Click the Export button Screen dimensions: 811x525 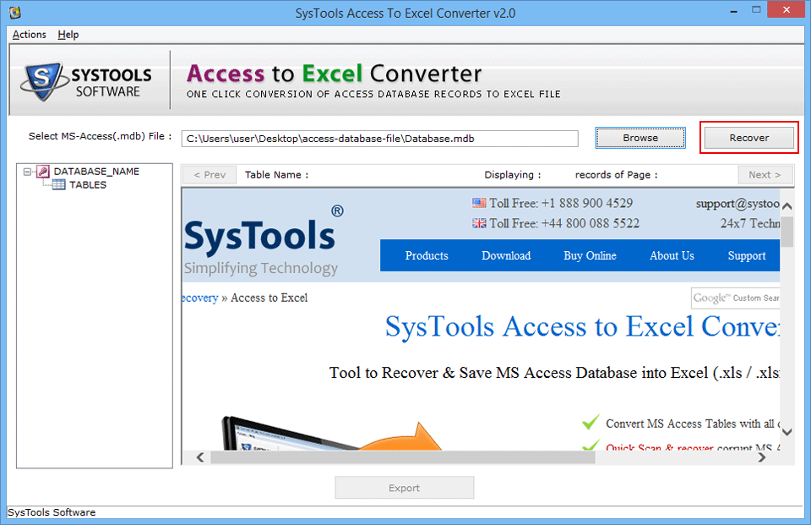[405, 488]
